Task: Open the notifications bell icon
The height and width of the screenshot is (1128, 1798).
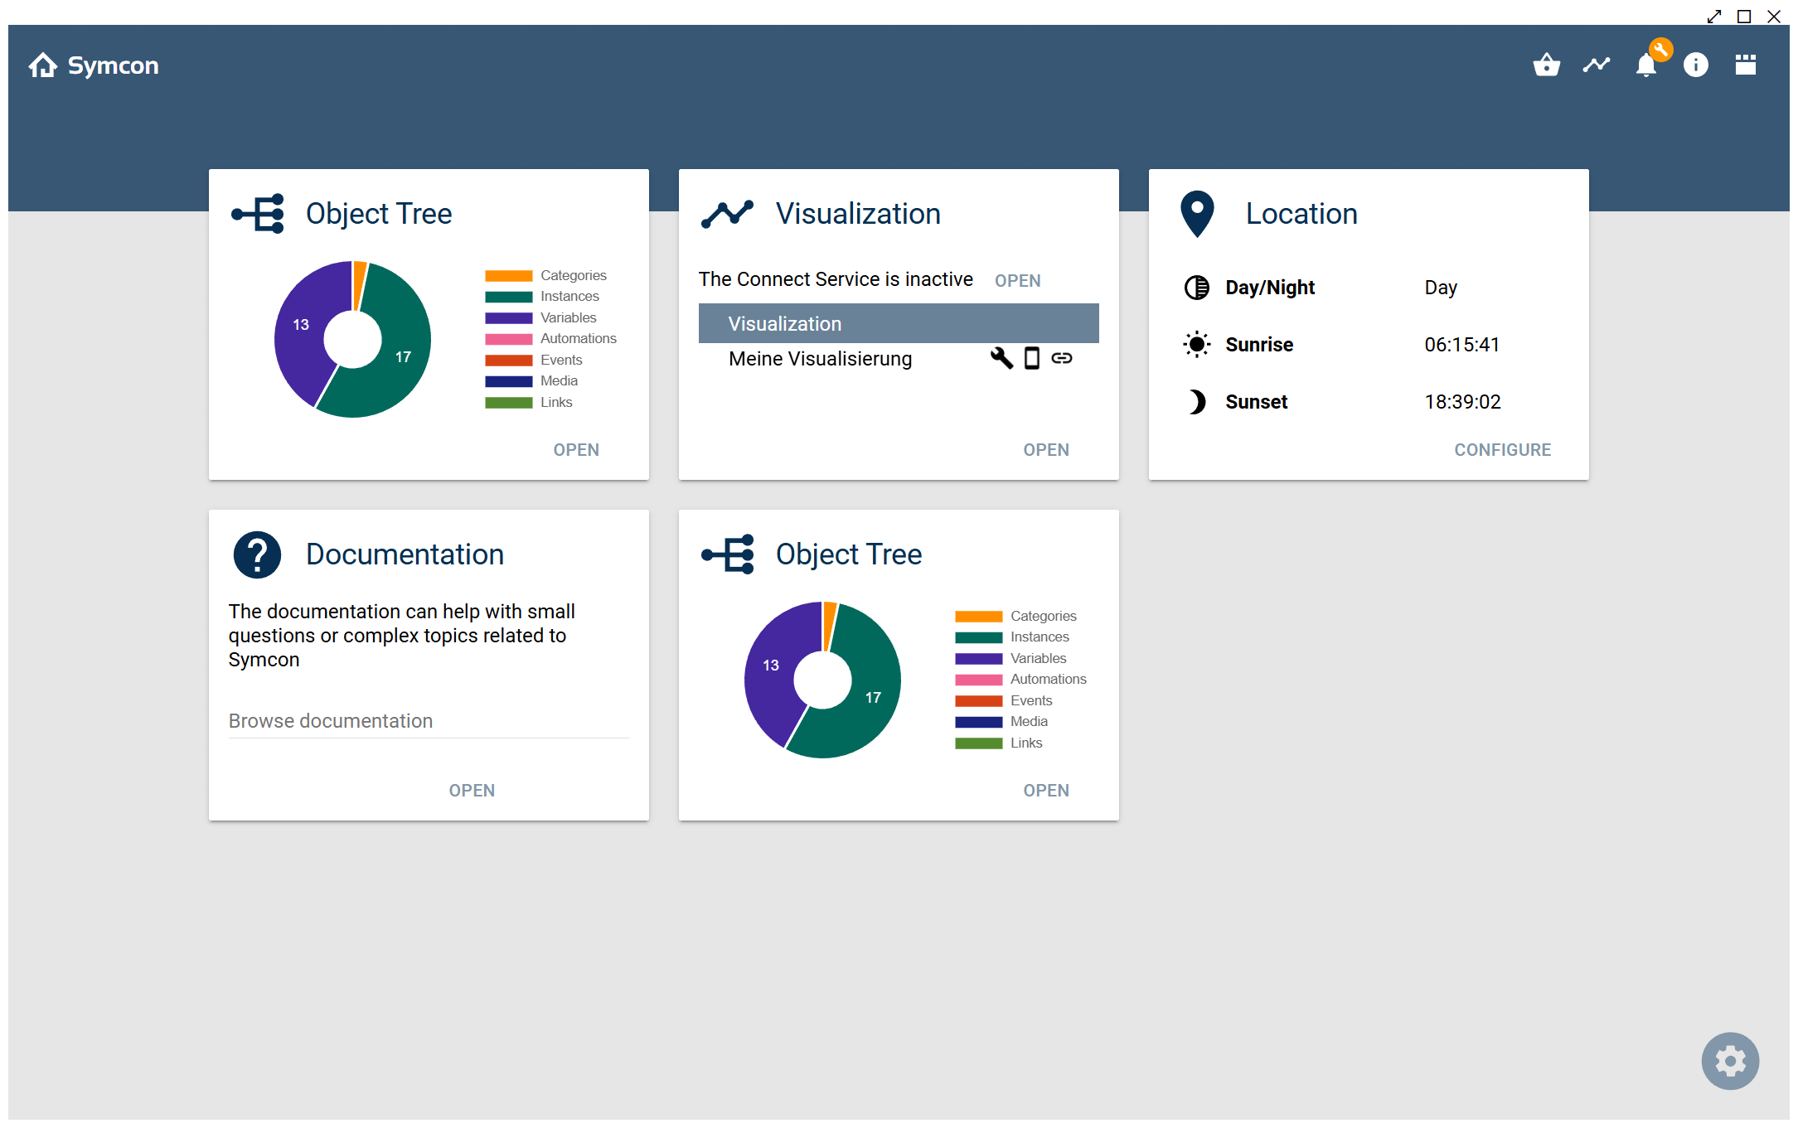Action: [1645, 65]
